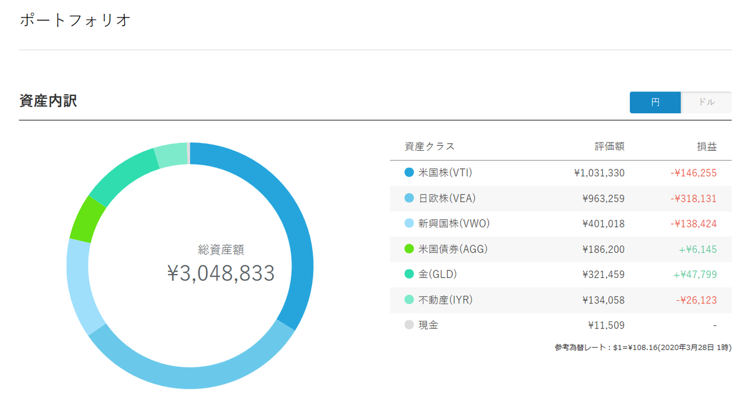This screenshot has height=418, width=749.
Task: Click the gain value +¥47,799
Action: [695, 274]
